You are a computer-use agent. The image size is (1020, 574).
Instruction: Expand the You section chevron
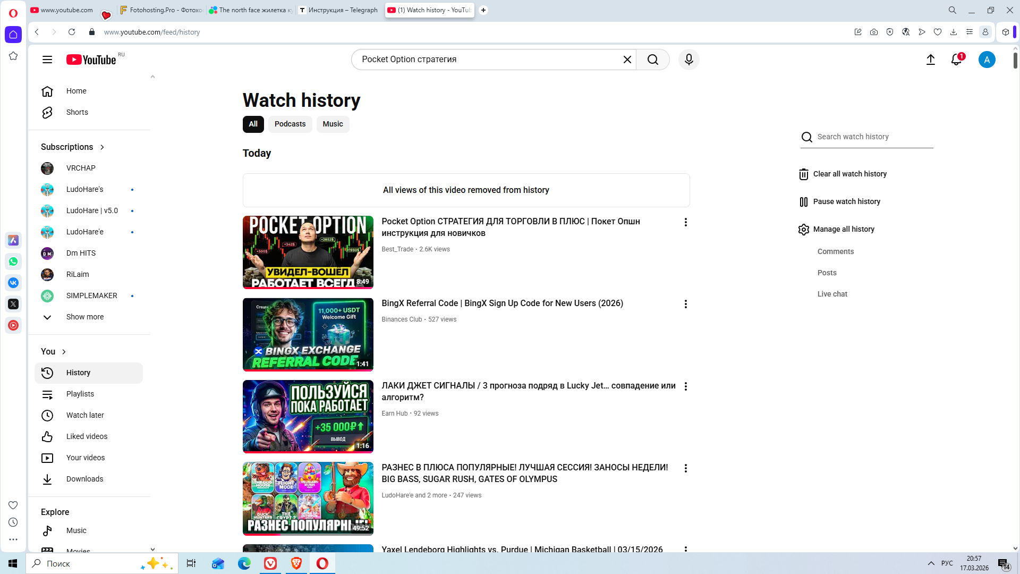64,352
